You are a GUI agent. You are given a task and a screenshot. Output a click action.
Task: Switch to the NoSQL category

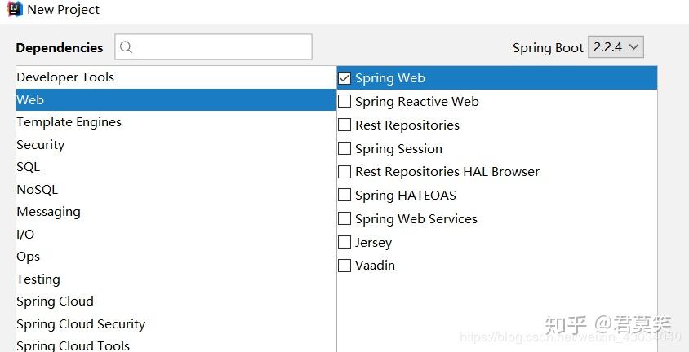37,190
